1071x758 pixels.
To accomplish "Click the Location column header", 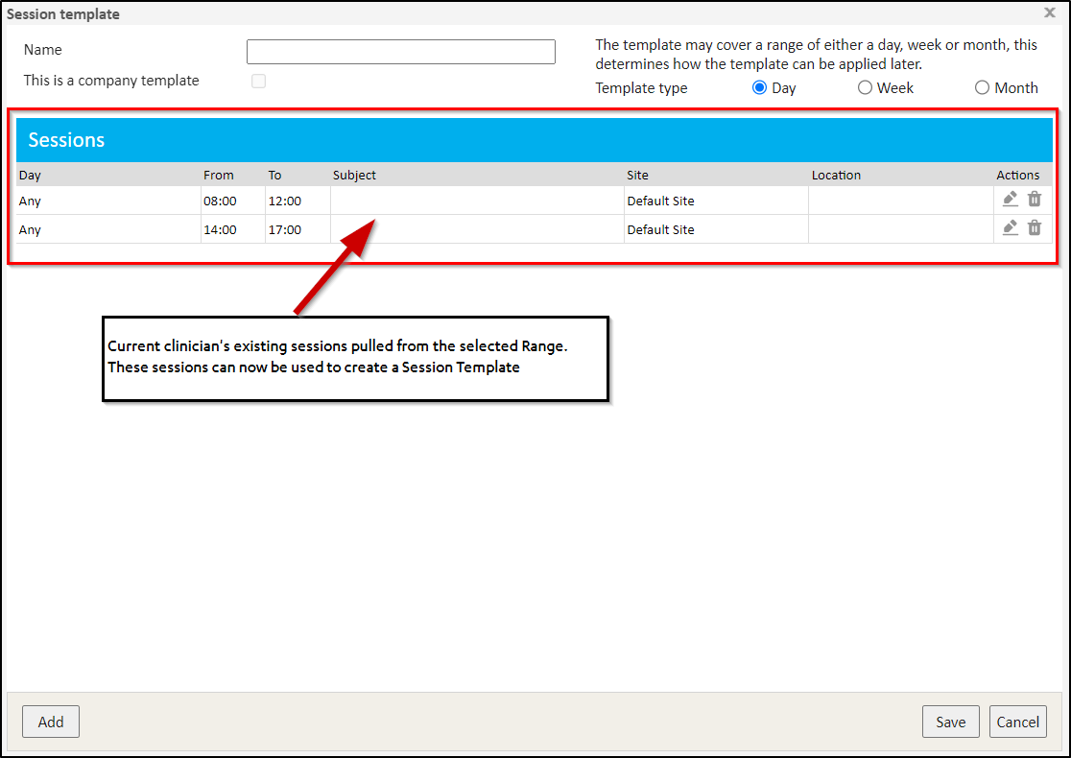I will tap(836, 176).
